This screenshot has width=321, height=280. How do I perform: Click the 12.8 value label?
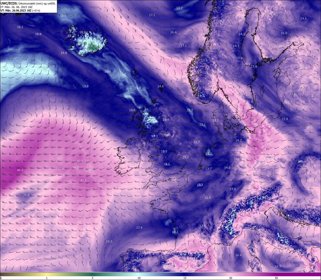pos(202,226)
